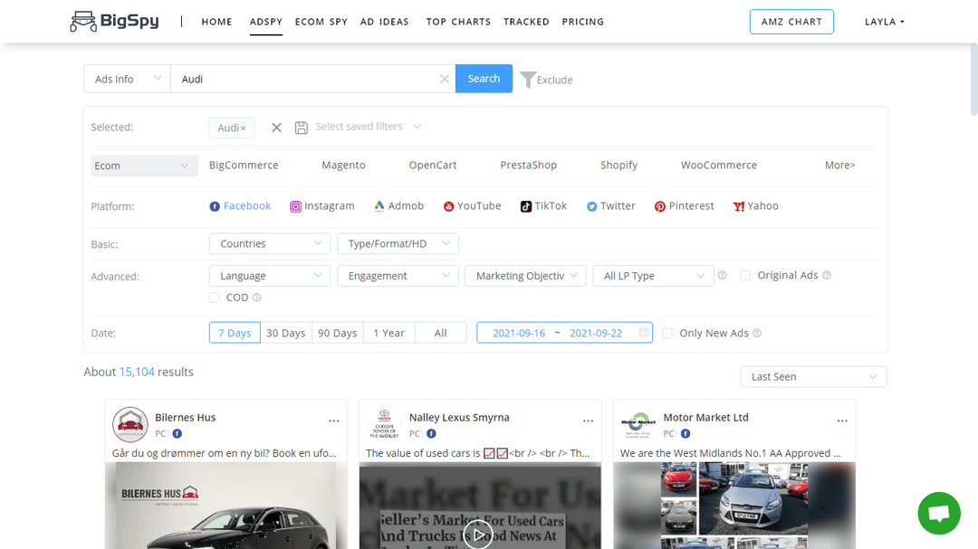Select the 7 Days date range
Screen dimensions: 978x549
coord(235,333)
